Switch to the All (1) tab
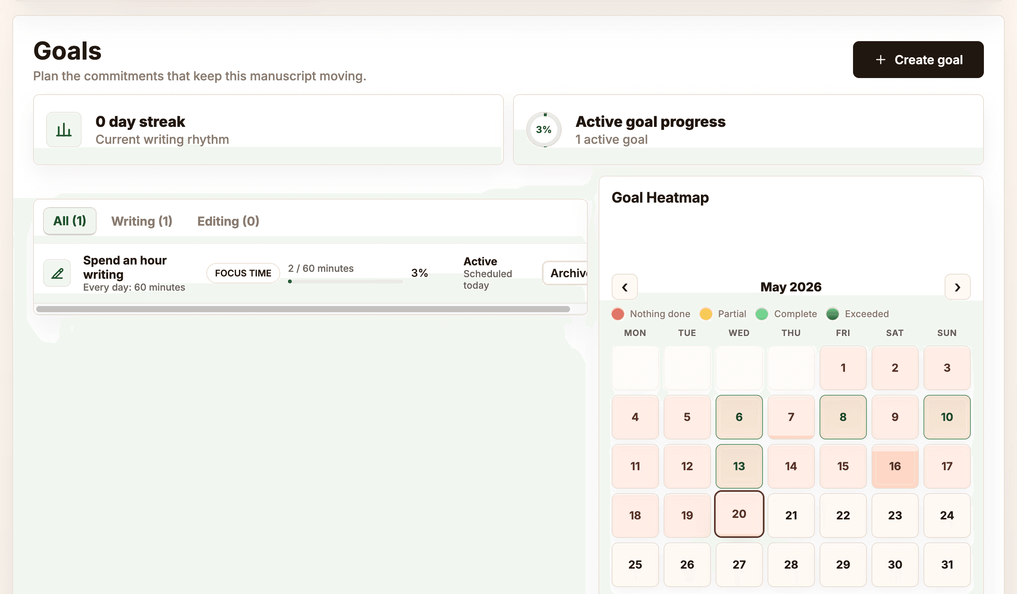This screenshot has height=594, width=1017. point(69,221)
